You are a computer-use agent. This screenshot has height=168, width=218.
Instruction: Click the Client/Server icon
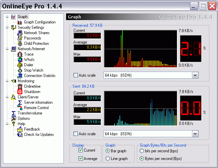[x=13, y=97]
